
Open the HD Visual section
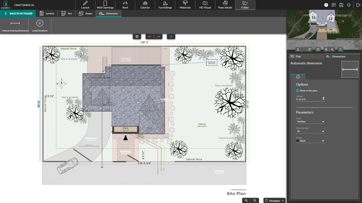point(205,5)
